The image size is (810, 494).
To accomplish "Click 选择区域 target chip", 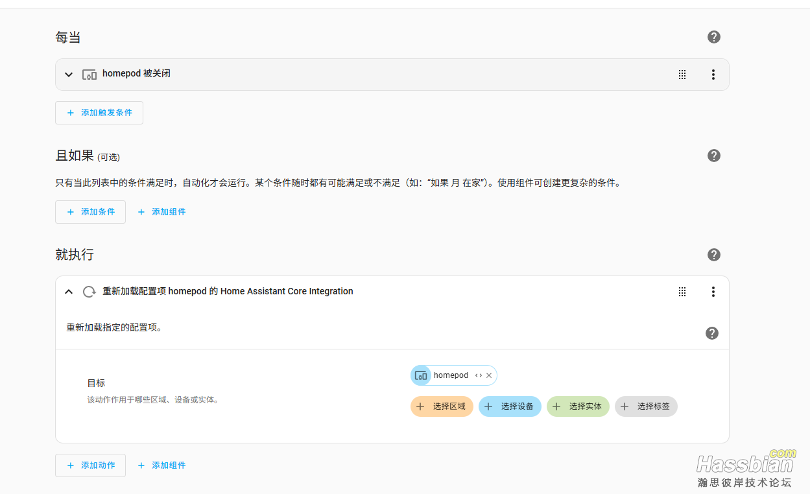I will (x=442, y=406).
